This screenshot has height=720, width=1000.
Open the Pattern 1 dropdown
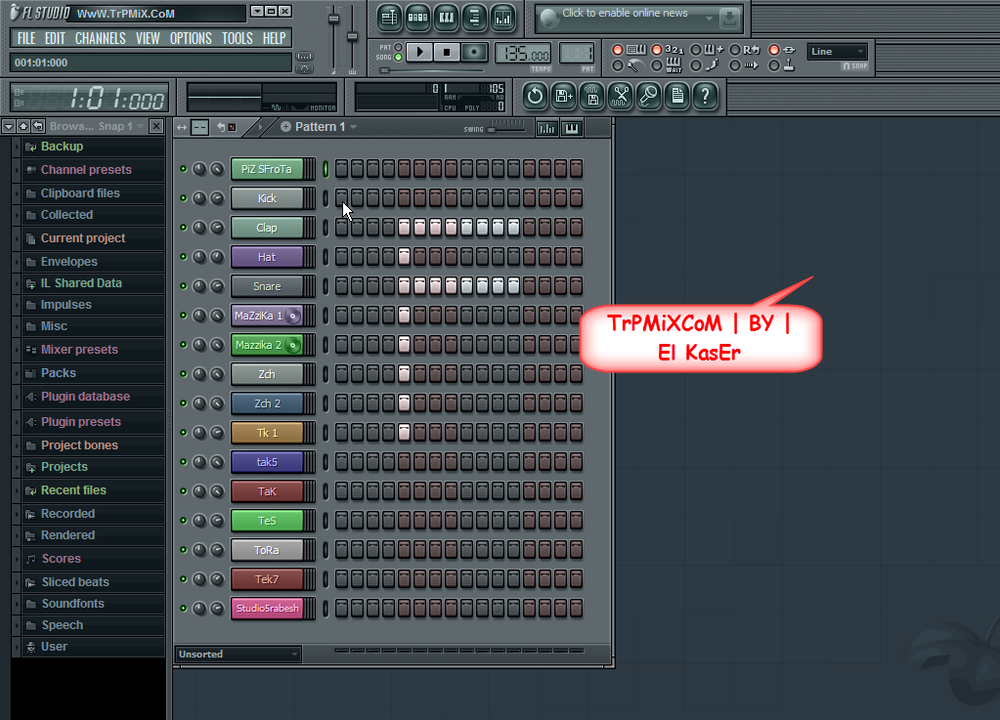tap(353, 127)
